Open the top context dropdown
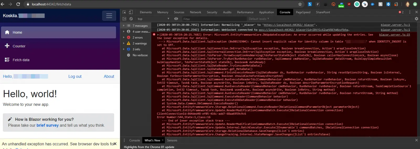420x149 pixels. tap(153, 19)
